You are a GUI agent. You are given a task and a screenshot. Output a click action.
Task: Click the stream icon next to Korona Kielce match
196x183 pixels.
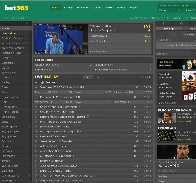(x=88, y=117)
